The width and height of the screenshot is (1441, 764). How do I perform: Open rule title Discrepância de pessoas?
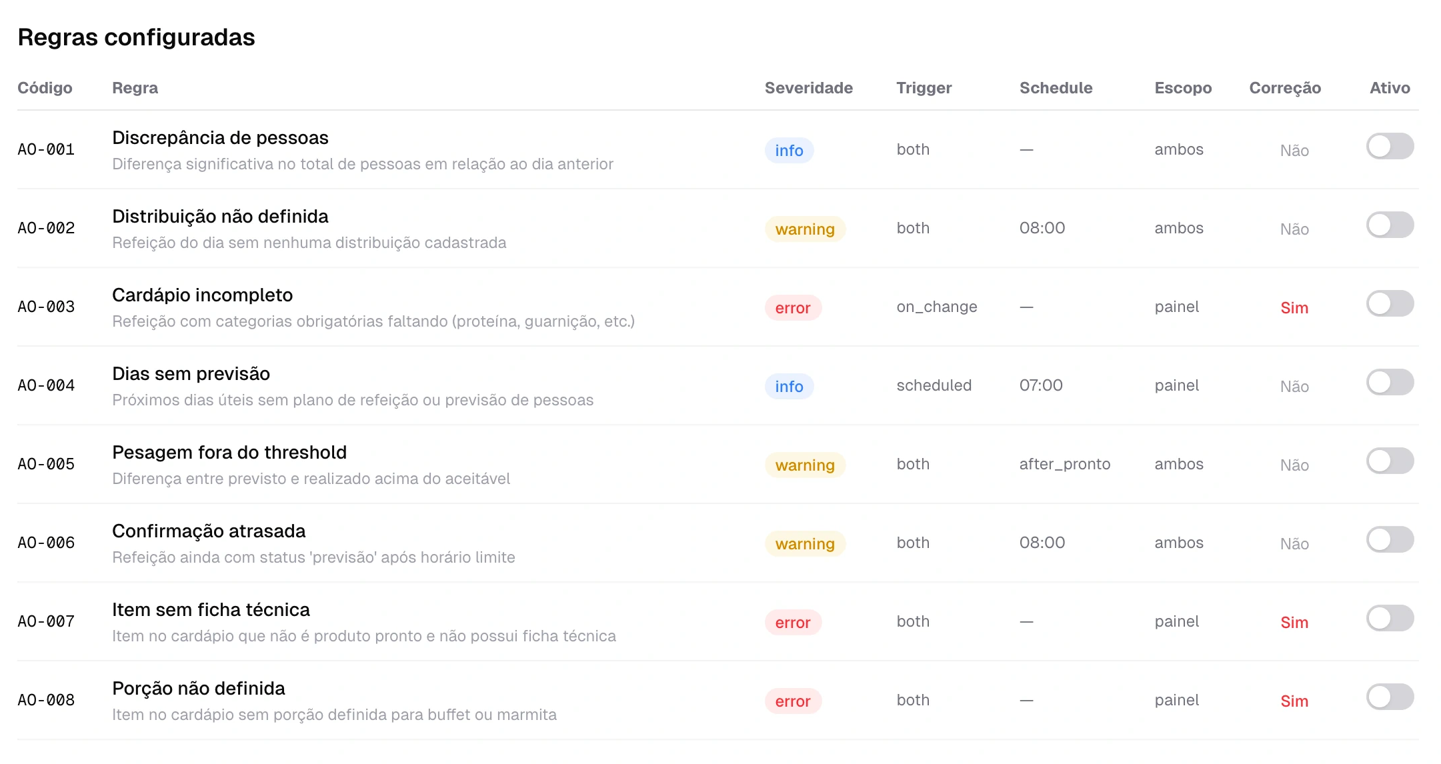coord(220,138)
